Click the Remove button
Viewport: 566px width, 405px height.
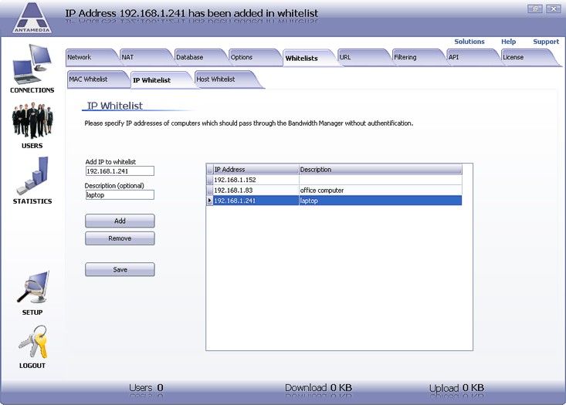pyautogui.click(x=120, y=238)
